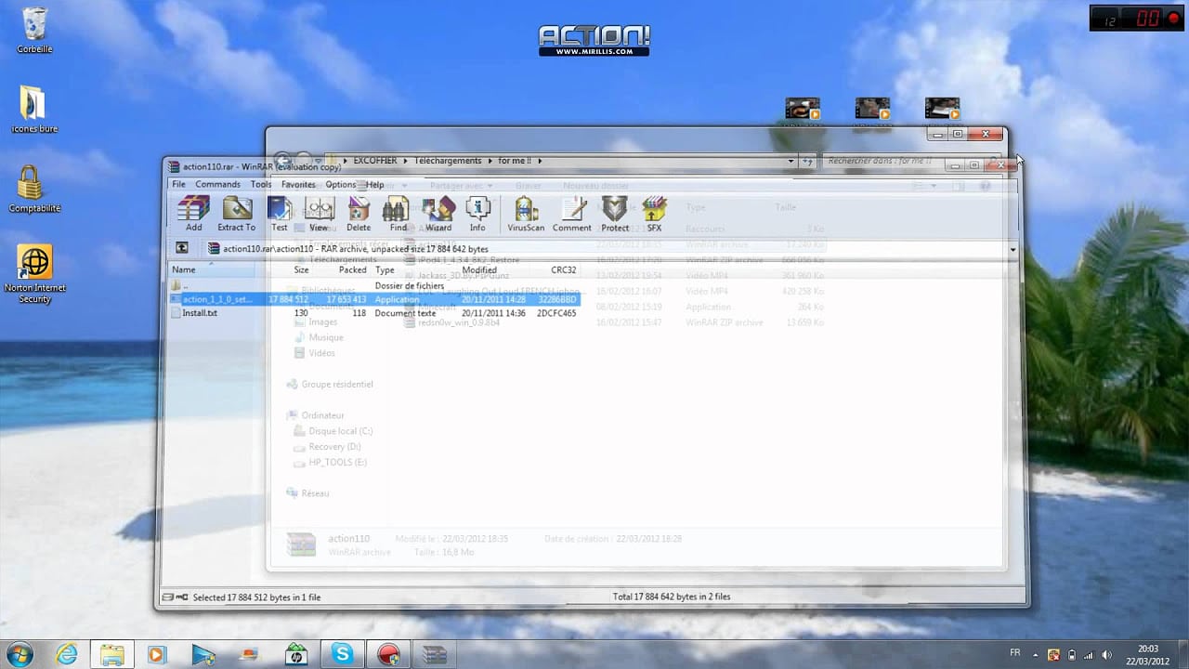Image resolution: width=1189 pixels, height=669 pixels.
Task: Click 'HP_TOOLS (E:)' in Explorer sidebar
Action: point(337,462)
